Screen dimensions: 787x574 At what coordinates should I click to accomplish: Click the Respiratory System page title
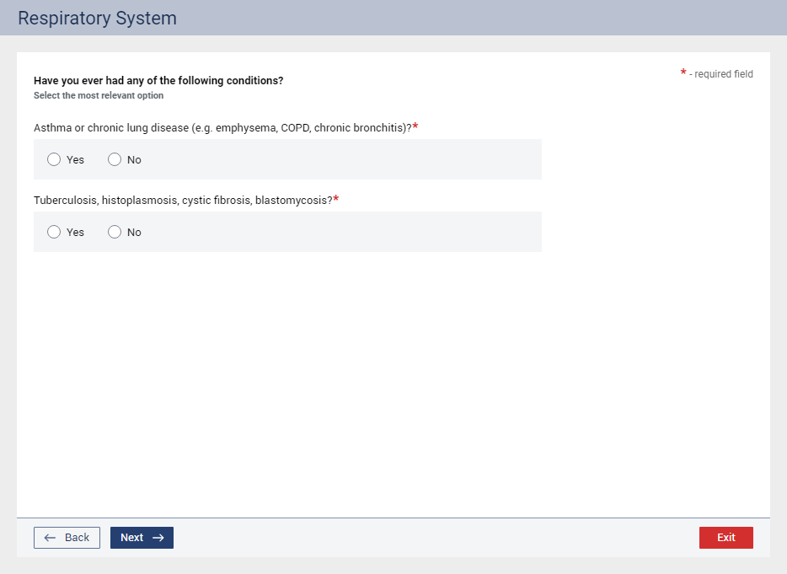(97, 18)
